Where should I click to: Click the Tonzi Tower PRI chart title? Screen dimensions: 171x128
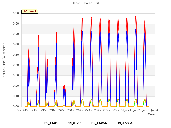[x=85, y=3]
